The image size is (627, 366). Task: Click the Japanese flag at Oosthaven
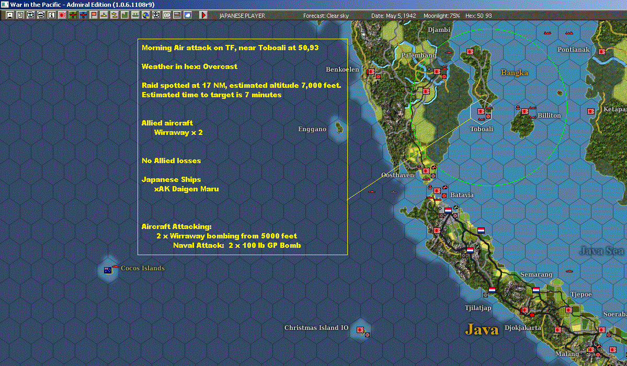[426, 171]
